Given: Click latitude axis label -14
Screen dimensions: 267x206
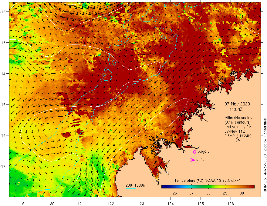Looking at the screenshot, I should click(x=3, y=73).
